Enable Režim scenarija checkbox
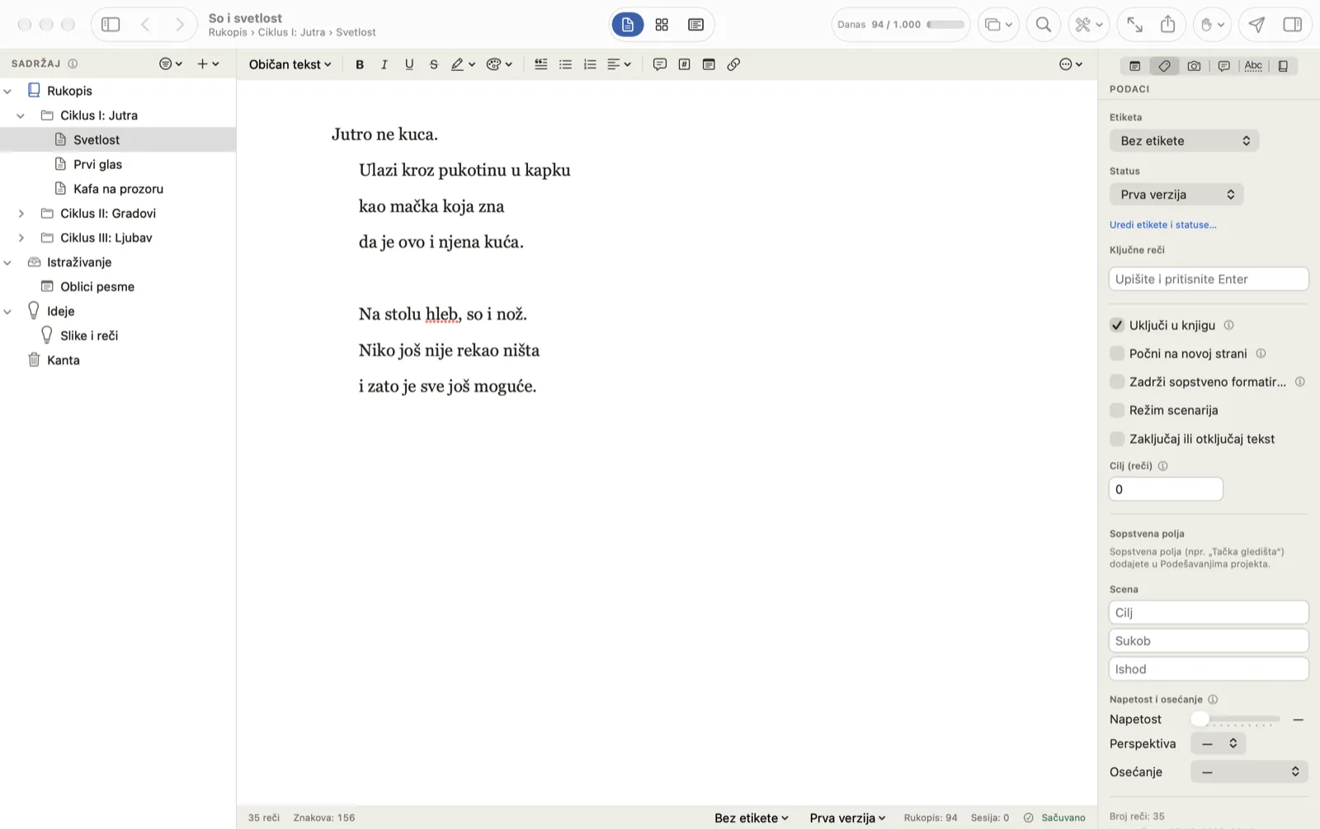The width and height of the screenshot is (1320, 829). pos(1117,410)
